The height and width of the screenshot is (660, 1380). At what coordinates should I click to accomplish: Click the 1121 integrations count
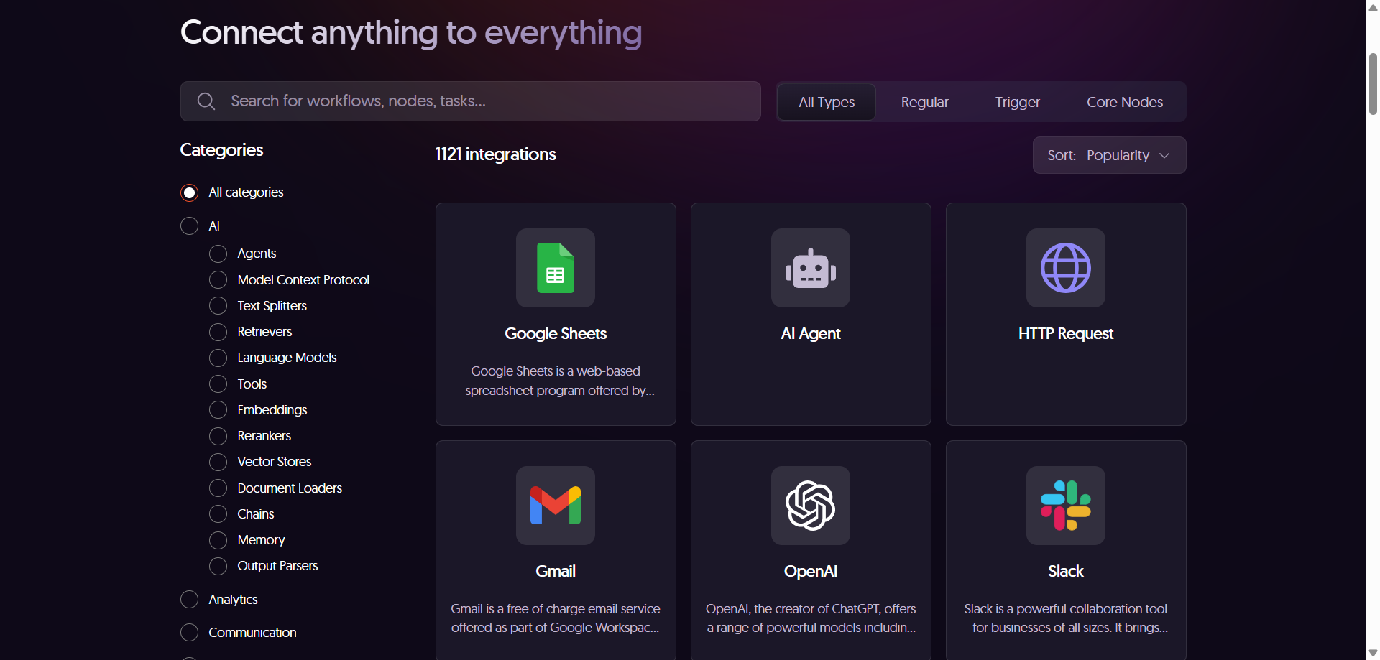tap(495, 154)
